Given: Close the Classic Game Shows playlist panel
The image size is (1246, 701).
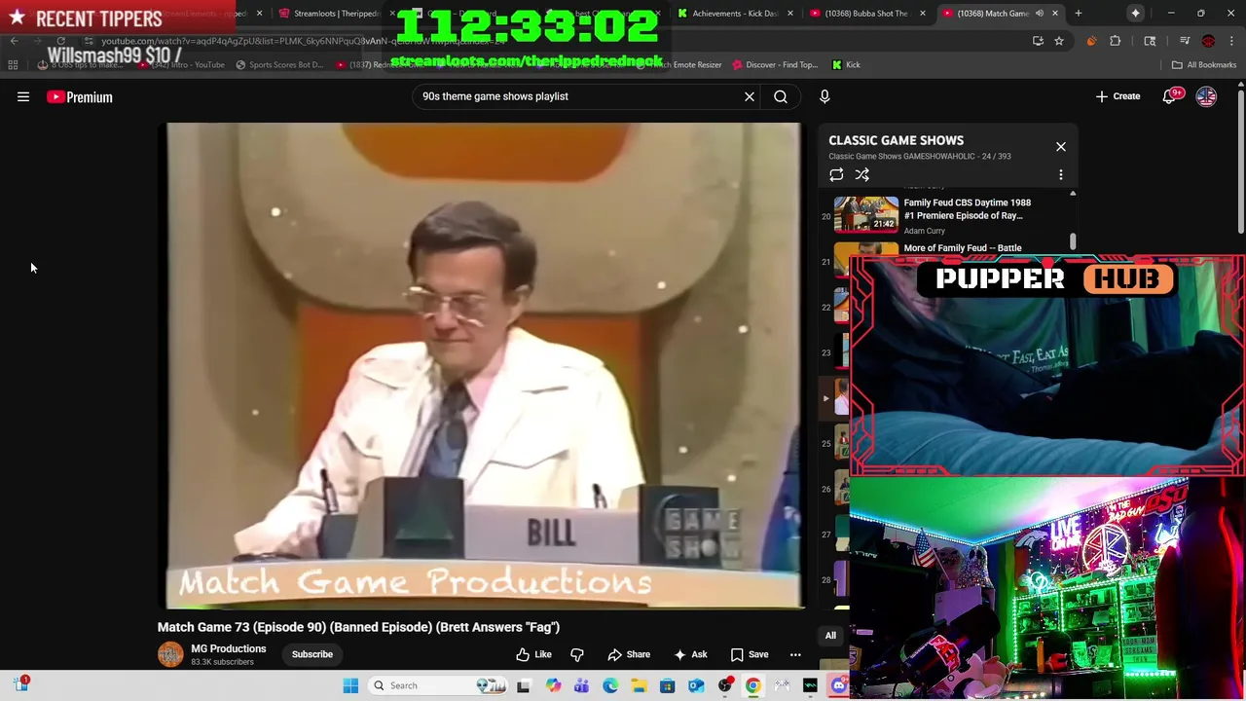Looking at the screenshot, I should (1061, 147).
